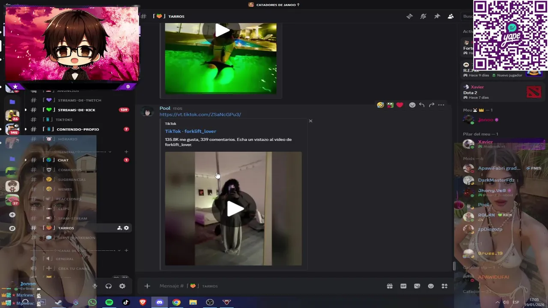
Task: Open add reaction smiley on Pool's message
Action: [x=412, y=105]
